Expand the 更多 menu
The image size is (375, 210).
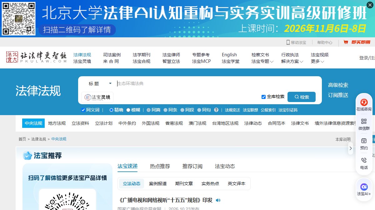coord(317,61)
